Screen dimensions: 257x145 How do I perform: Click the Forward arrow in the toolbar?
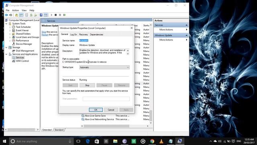11,15
